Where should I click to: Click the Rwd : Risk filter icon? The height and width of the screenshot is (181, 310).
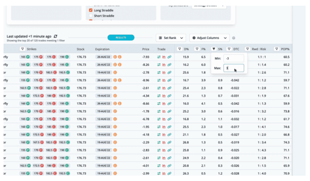coord(248,49)
